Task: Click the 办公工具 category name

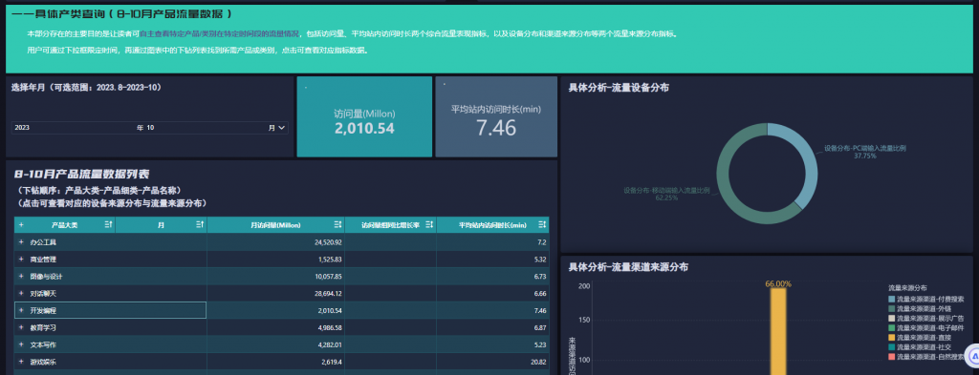Action: (x=43, y=241)
